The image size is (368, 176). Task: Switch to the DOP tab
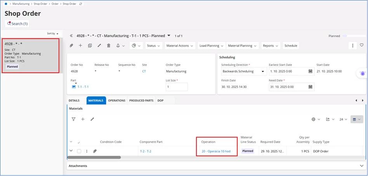[x=161, y=100]
